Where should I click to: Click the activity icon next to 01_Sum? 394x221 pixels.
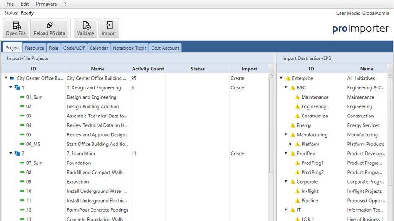coord(22,97)
